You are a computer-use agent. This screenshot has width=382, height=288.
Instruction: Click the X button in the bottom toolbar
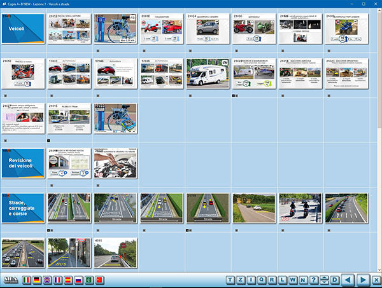click(x=377, y=280)
